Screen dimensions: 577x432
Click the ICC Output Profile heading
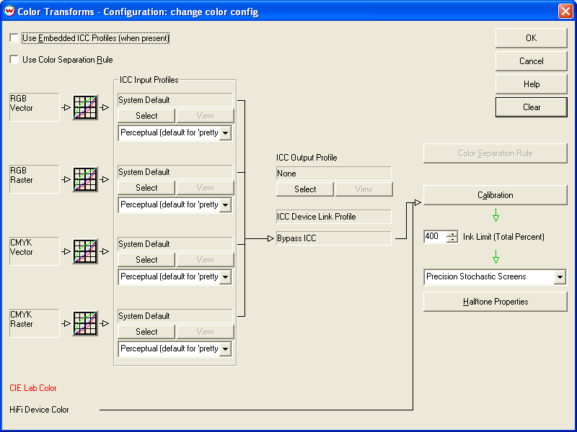[x=307, y=158]
